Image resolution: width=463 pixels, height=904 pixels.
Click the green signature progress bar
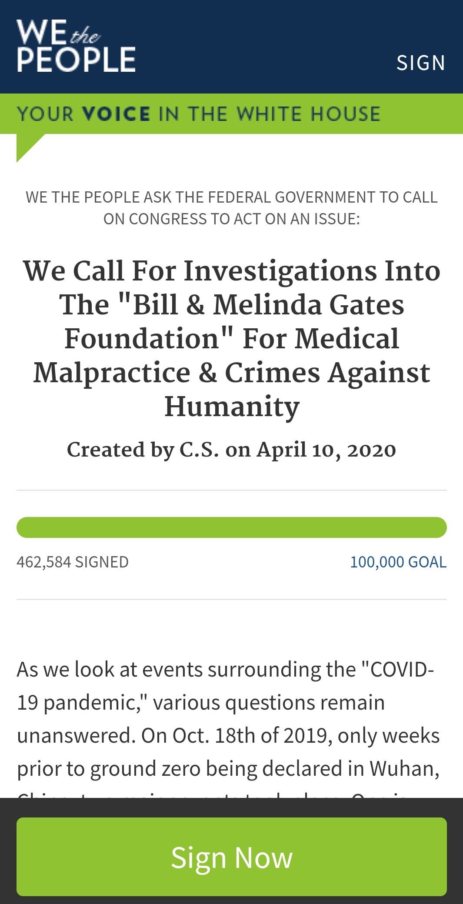(x=231, y=527)
